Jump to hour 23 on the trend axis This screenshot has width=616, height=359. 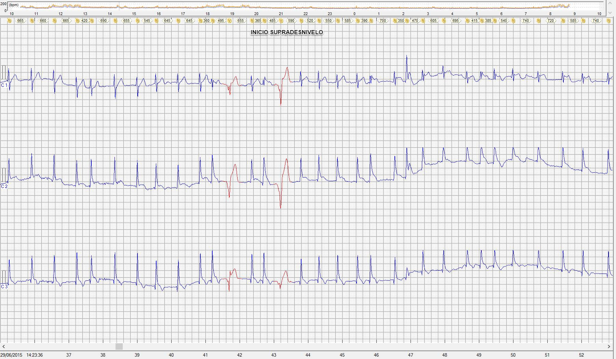tap(330, 14)
